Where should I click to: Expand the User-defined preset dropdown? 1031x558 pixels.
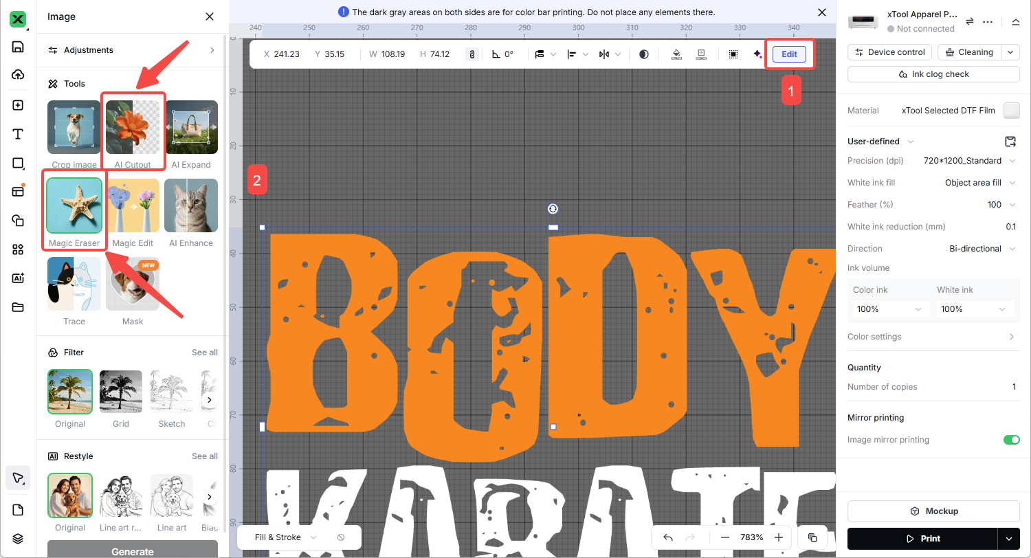pyautogui.click(x=911, y=142)
